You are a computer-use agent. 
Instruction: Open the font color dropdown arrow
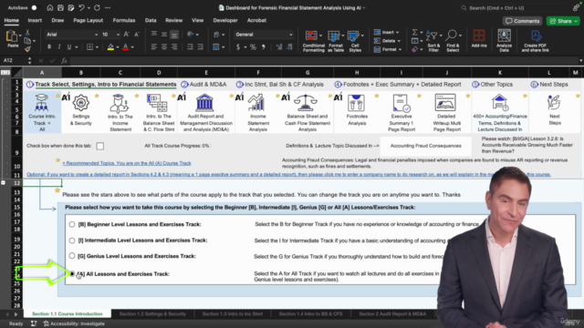tap(132, 47)
